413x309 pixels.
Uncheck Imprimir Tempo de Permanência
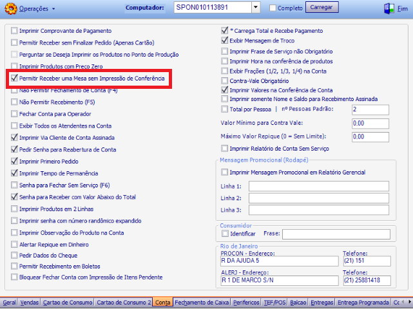pyautogui.click(x=14, y=173)
